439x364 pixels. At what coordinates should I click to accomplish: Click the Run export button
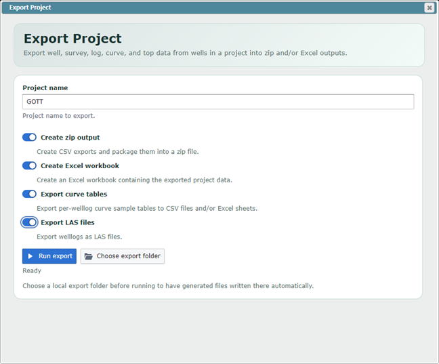[x=49, y=256]
